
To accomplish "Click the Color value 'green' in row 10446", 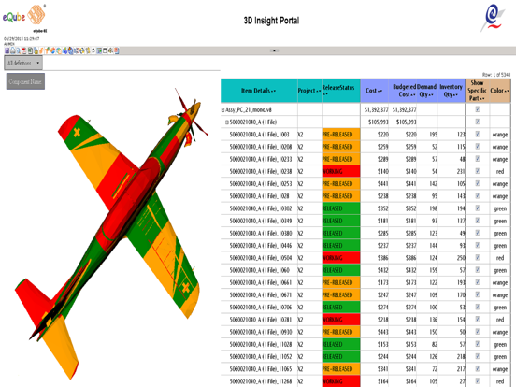I will 500,246.
